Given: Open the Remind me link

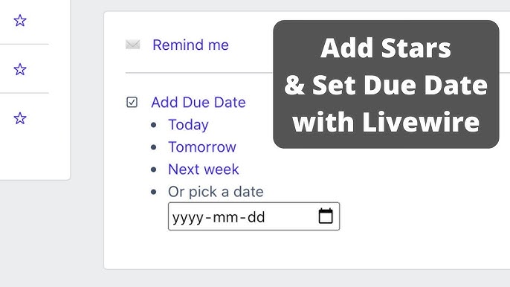Looking at the screenshot, I should (x=190, y=45).
